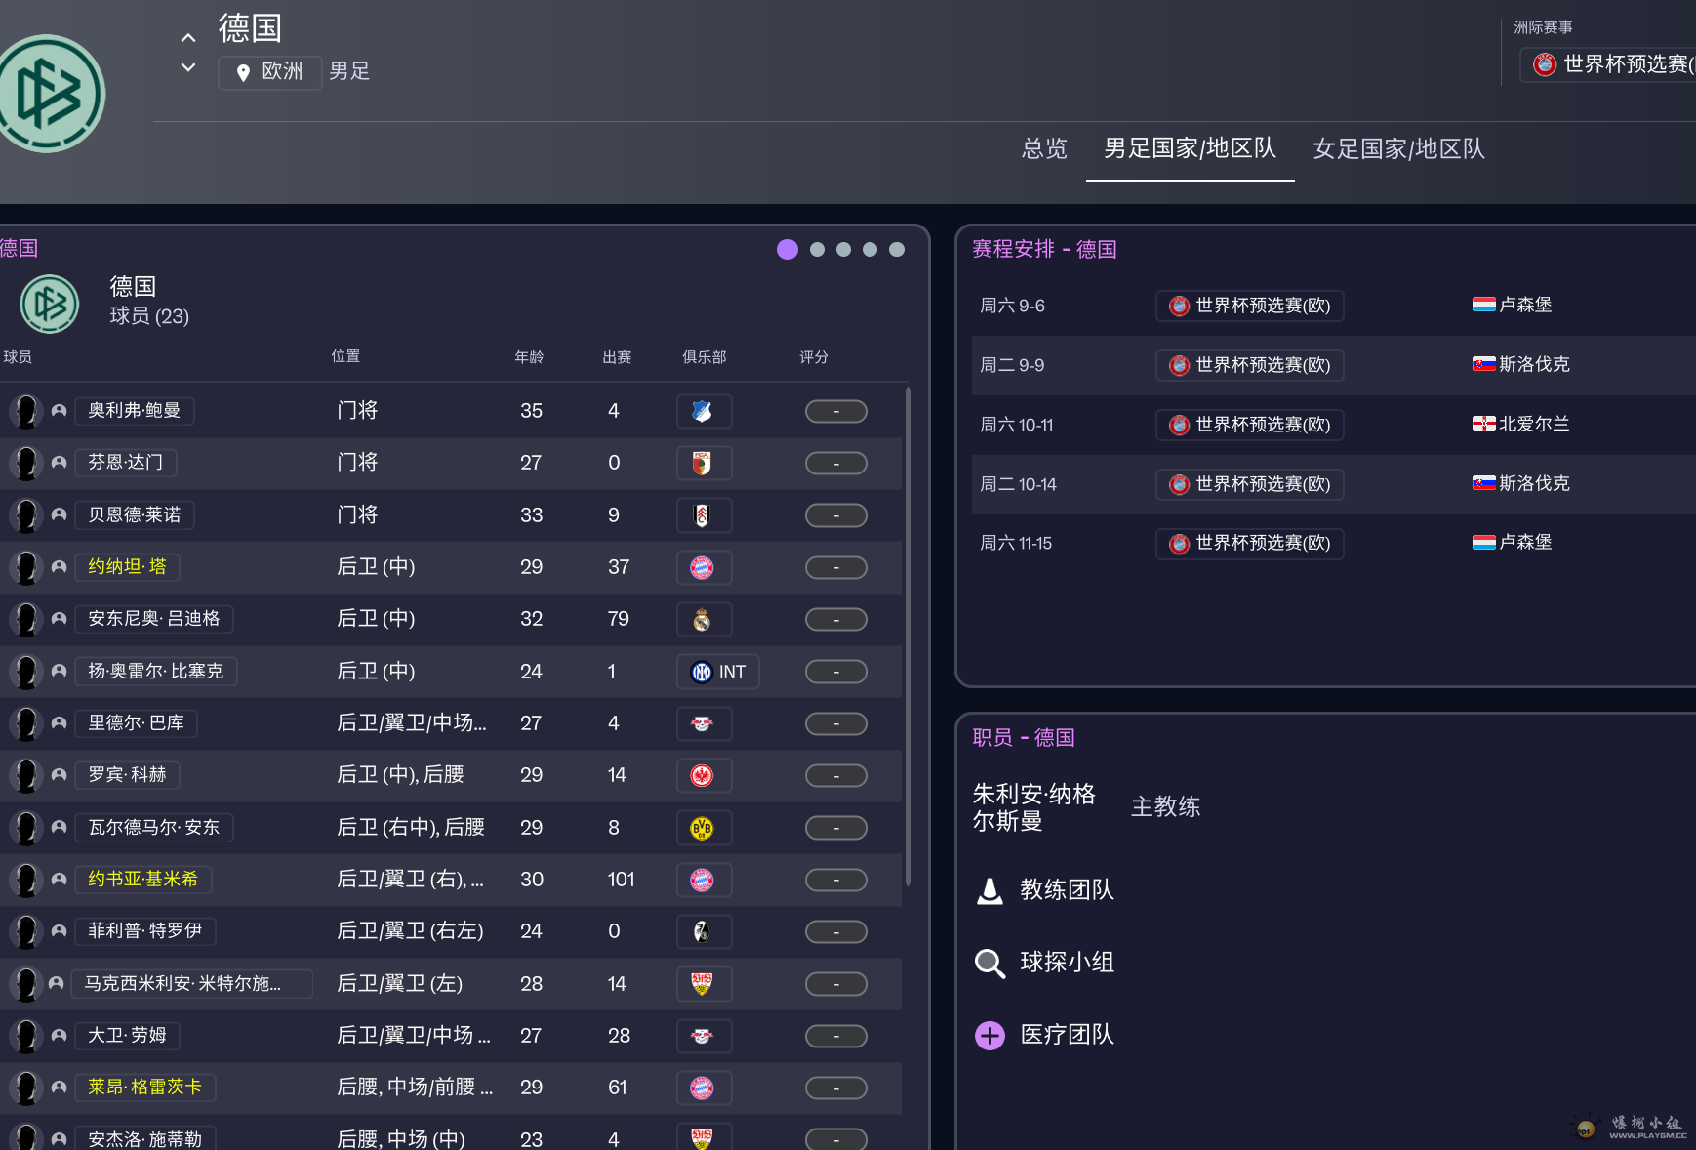
Task: Open the medical team plus icon
Action: pyautogui.click(x=989, y=1035)
